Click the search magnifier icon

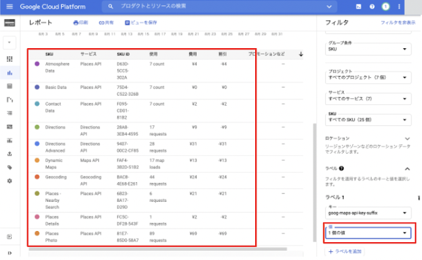(x=111, y=7)
